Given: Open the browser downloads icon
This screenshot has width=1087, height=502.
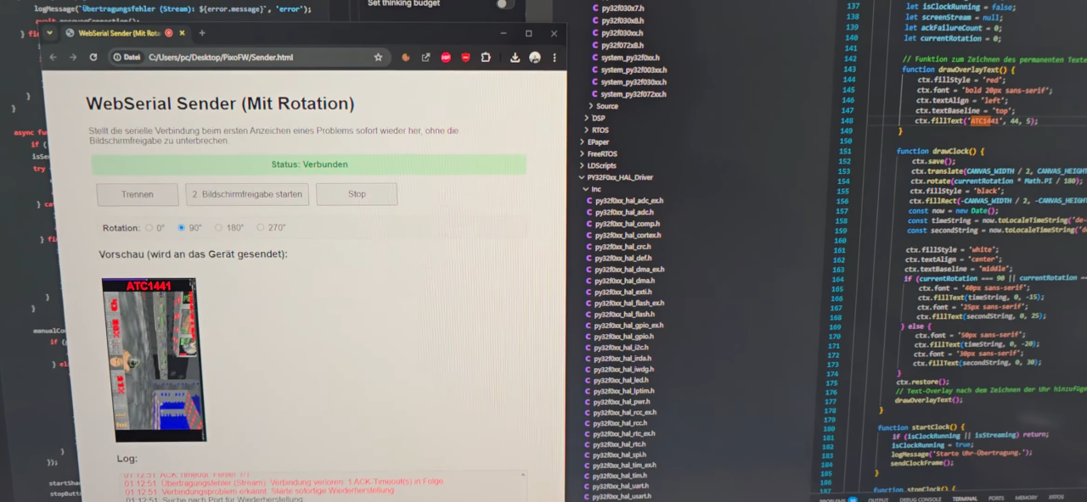Looking at the screenshot, I should tap(515, 58).
